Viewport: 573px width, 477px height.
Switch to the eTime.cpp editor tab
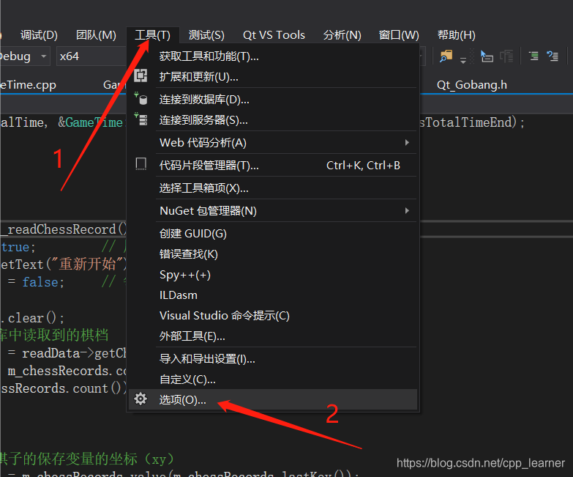click(x=28, y=85)
